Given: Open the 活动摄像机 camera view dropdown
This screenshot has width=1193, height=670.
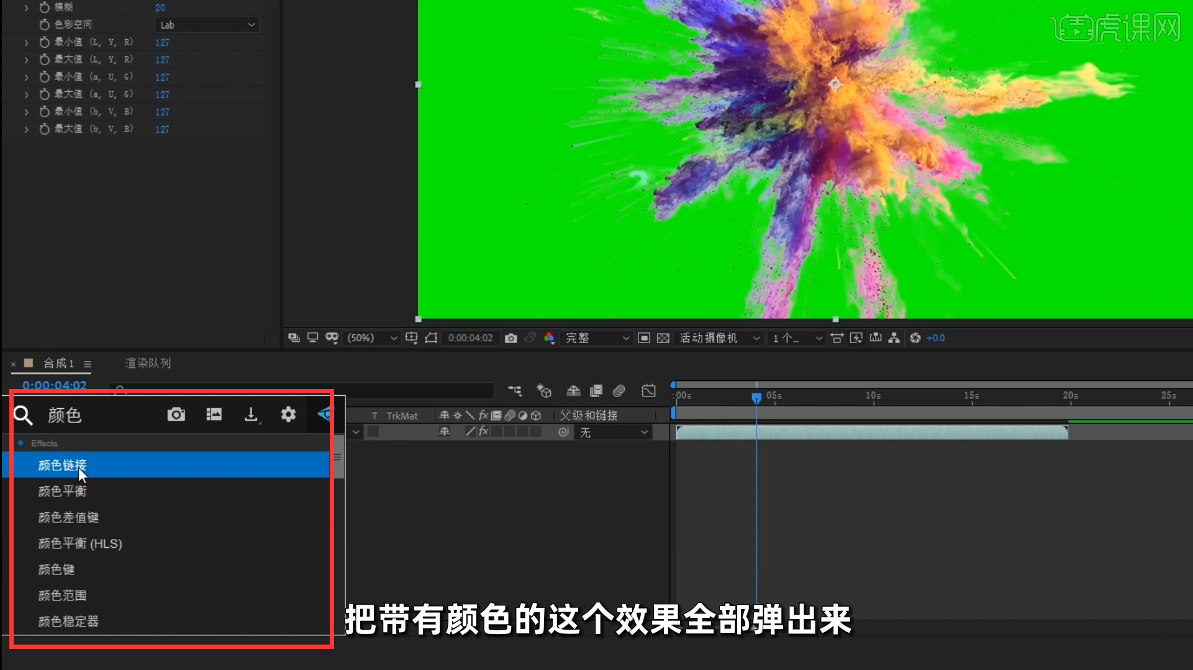Looking at the screenshot, I should tap(719, 338).
